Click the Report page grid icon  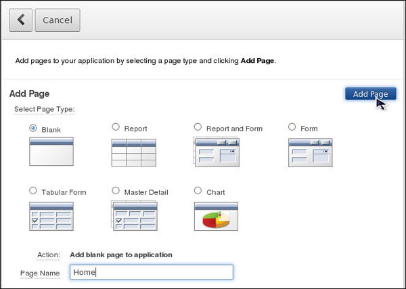(133, 152)
